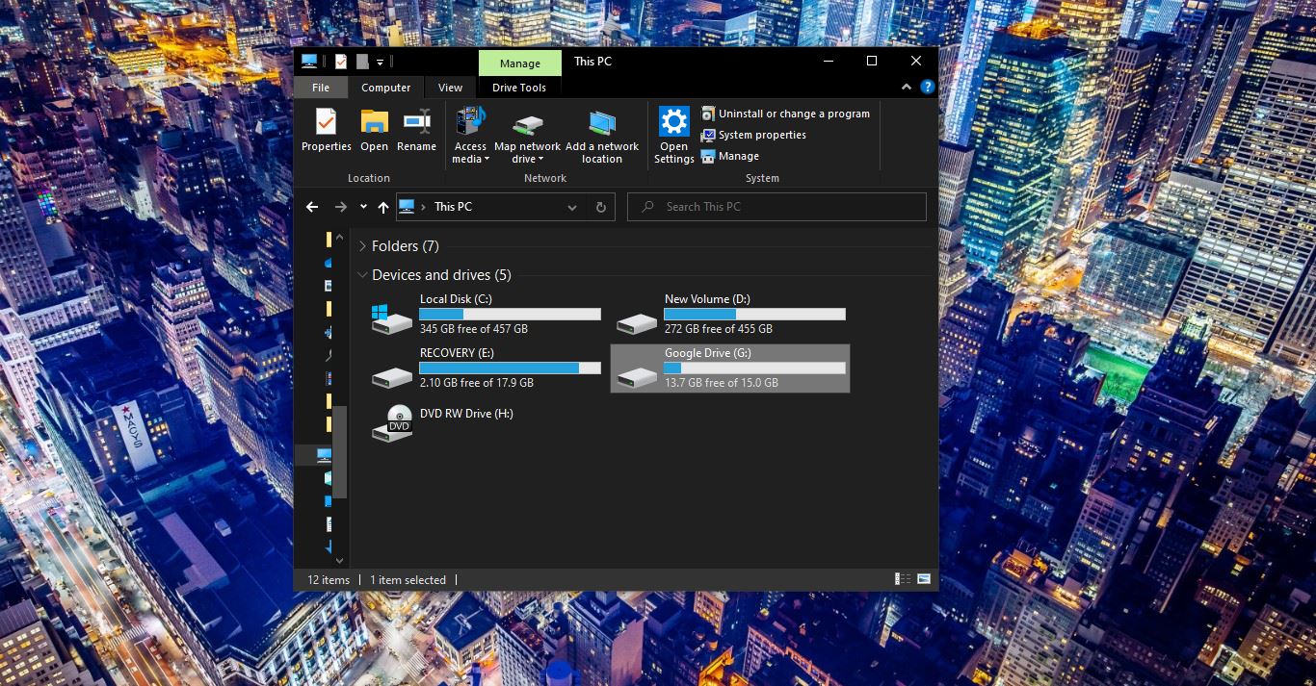Click inside the Search This PC box

(x=776, y=206)
